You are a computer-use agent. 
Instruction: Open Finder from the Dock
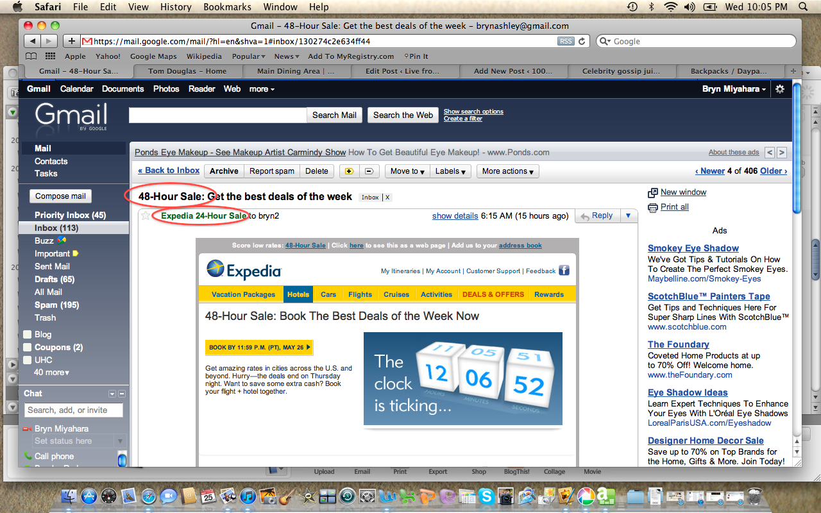69,496
